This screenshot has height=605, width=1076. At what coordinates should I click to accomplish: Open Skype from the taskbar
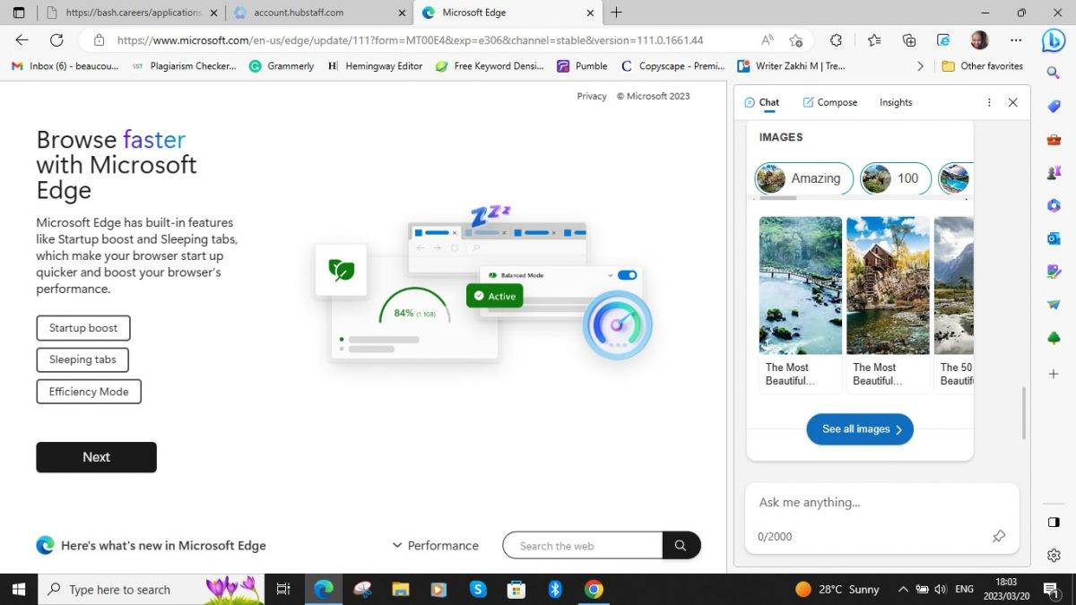478,589
